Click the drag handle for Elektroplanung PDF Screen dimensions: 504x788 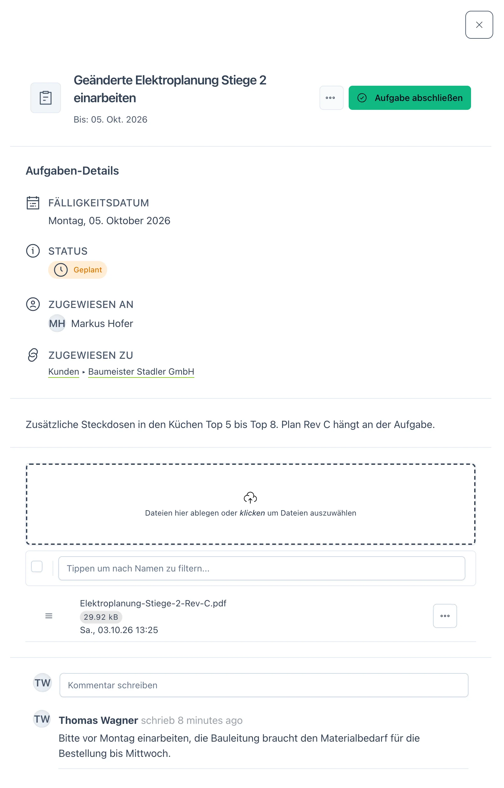[x=49, y=616]
